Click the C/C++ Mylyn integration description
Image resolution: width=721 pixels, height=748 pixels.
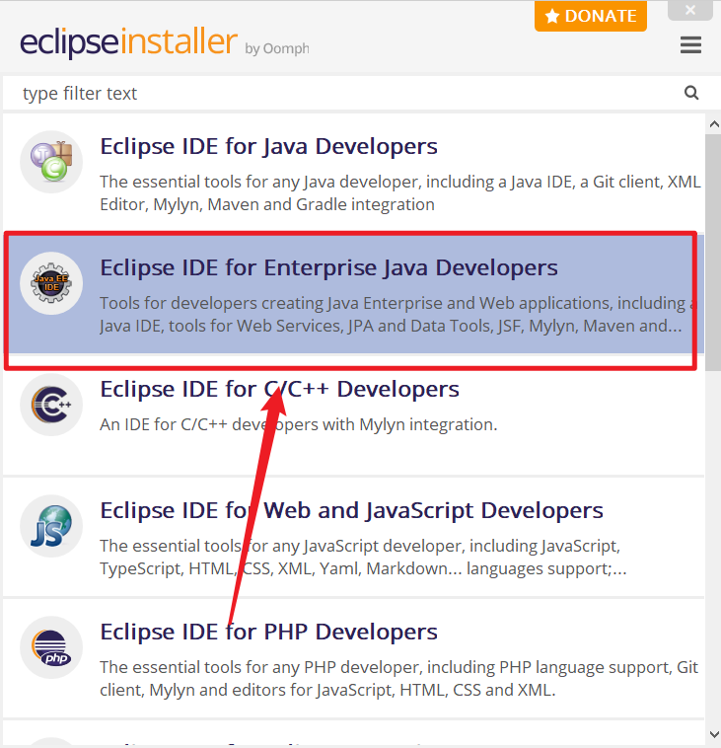[299, 424]
